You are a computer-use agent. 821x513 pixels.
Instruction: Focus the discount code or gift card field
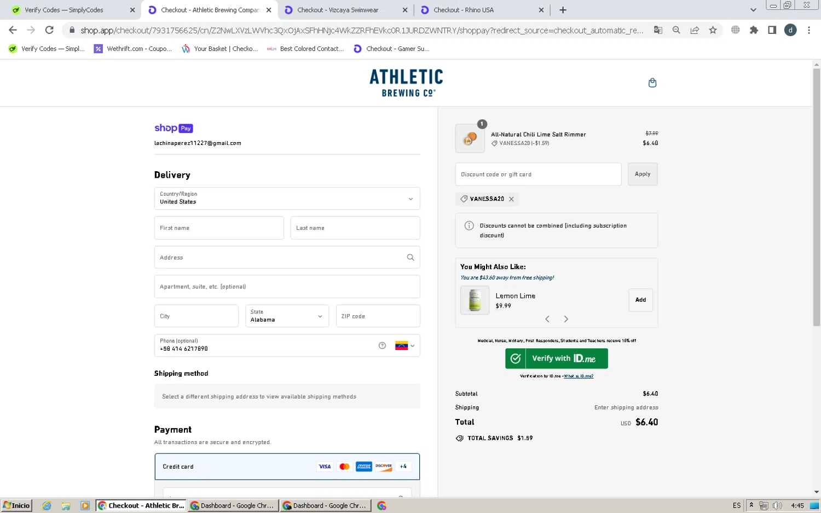538,174
